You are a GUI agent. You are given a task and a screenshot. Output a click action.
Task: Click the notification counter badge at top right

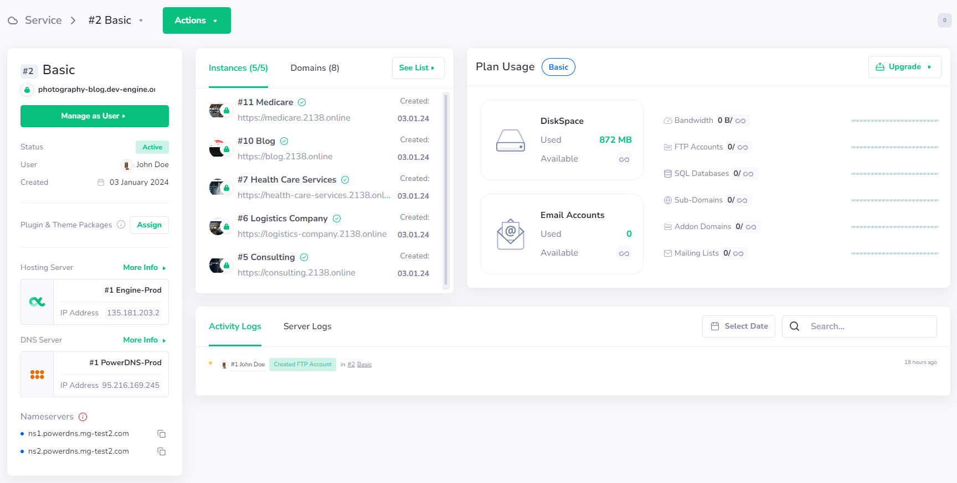(944, 20)
